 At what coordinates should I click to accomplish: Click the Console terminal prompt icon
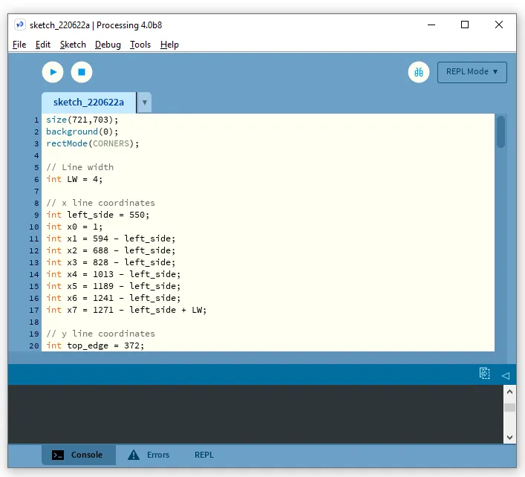(x=58, y=455)
